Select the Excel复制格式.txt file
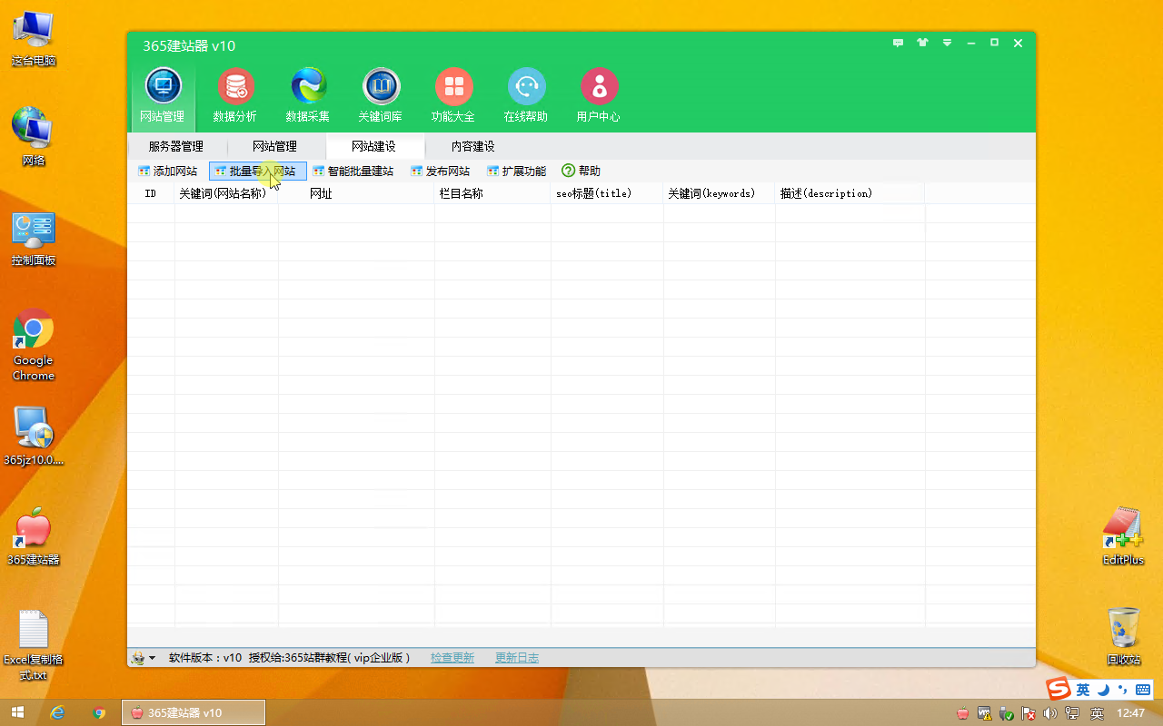This screenshot has width=1163, height=726. pos(34,645)
